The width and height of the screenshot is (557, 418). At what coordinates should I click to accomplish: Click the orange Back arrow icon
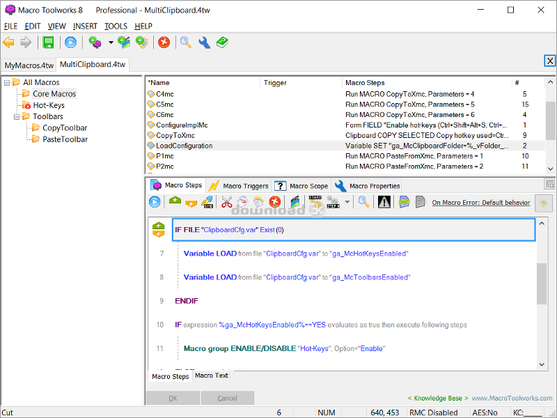pyautogui.click(x=8, y=42)
